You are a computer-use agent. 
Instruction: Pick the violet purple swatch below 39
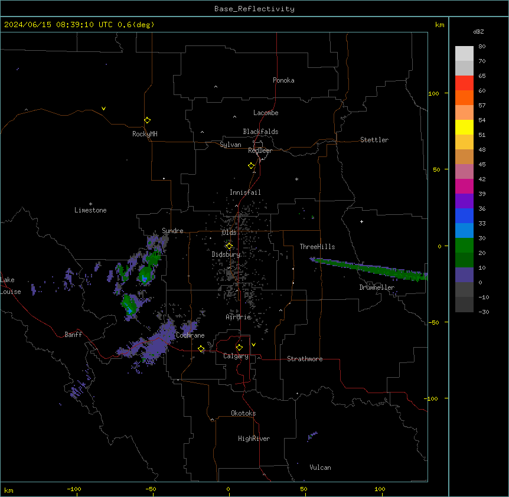click(x=464, y=201)
